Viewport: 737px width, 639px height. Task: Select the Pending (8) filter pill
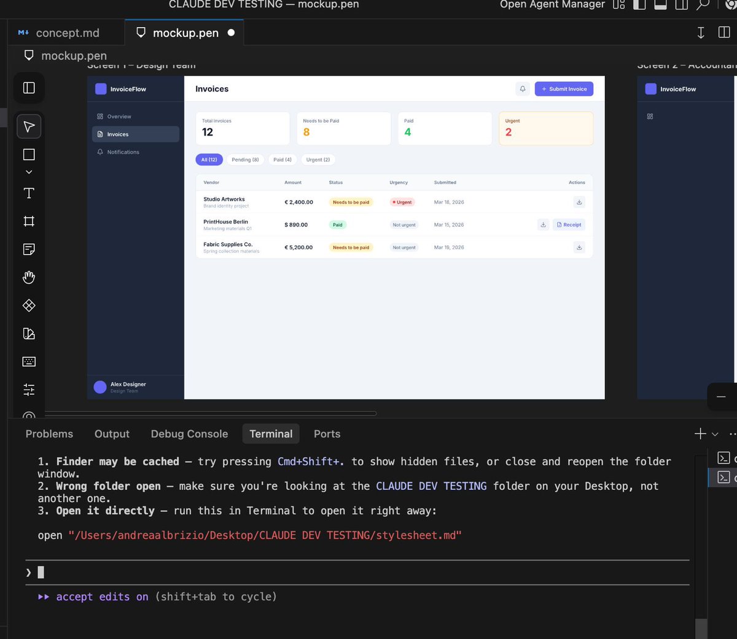pos(245,160)
